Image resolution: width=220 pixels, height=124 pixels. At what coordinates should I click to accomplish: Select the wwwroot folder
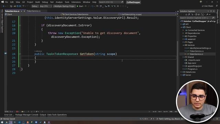pos(191,39)
